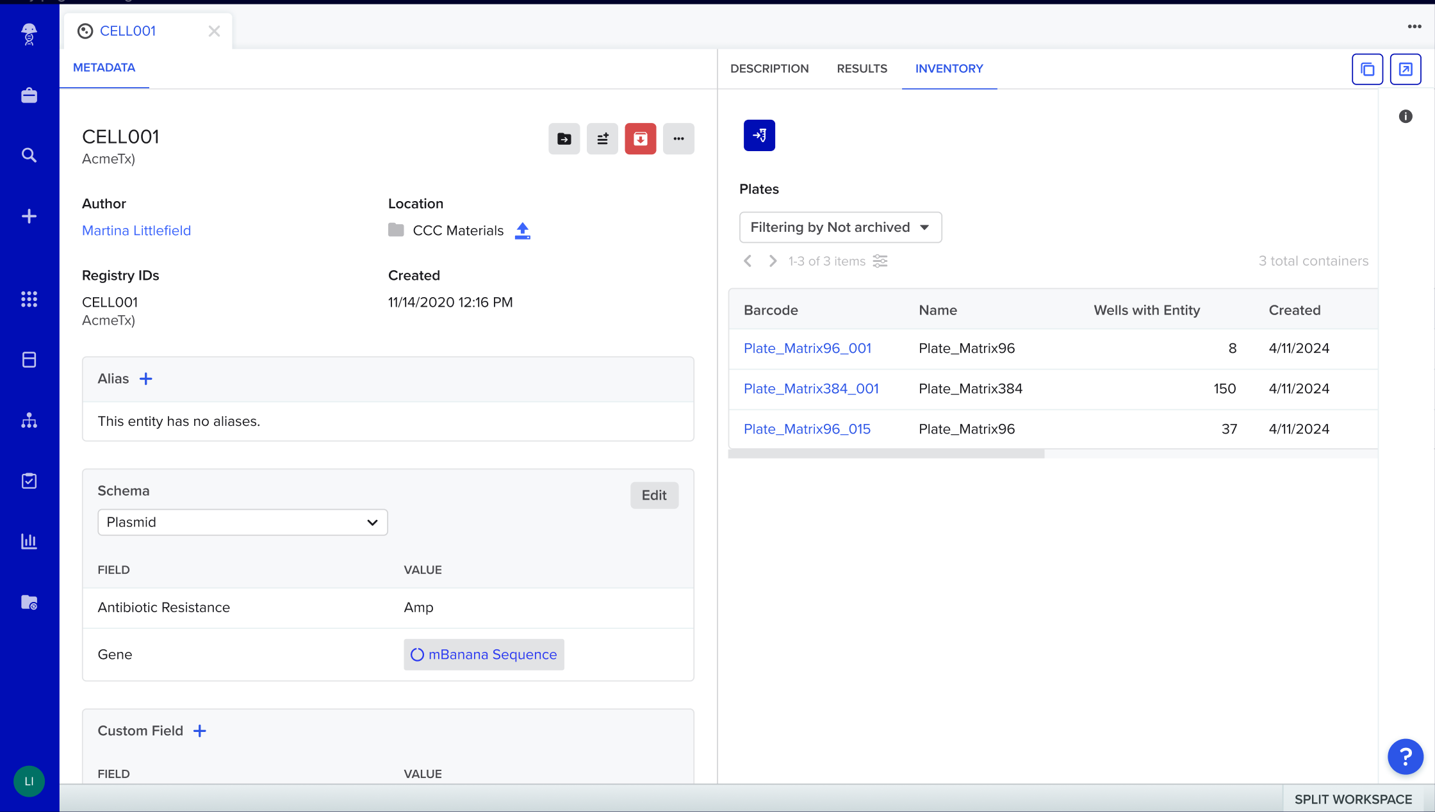
Task: Click the move-to-folder icon button
Action: [564, 139]
